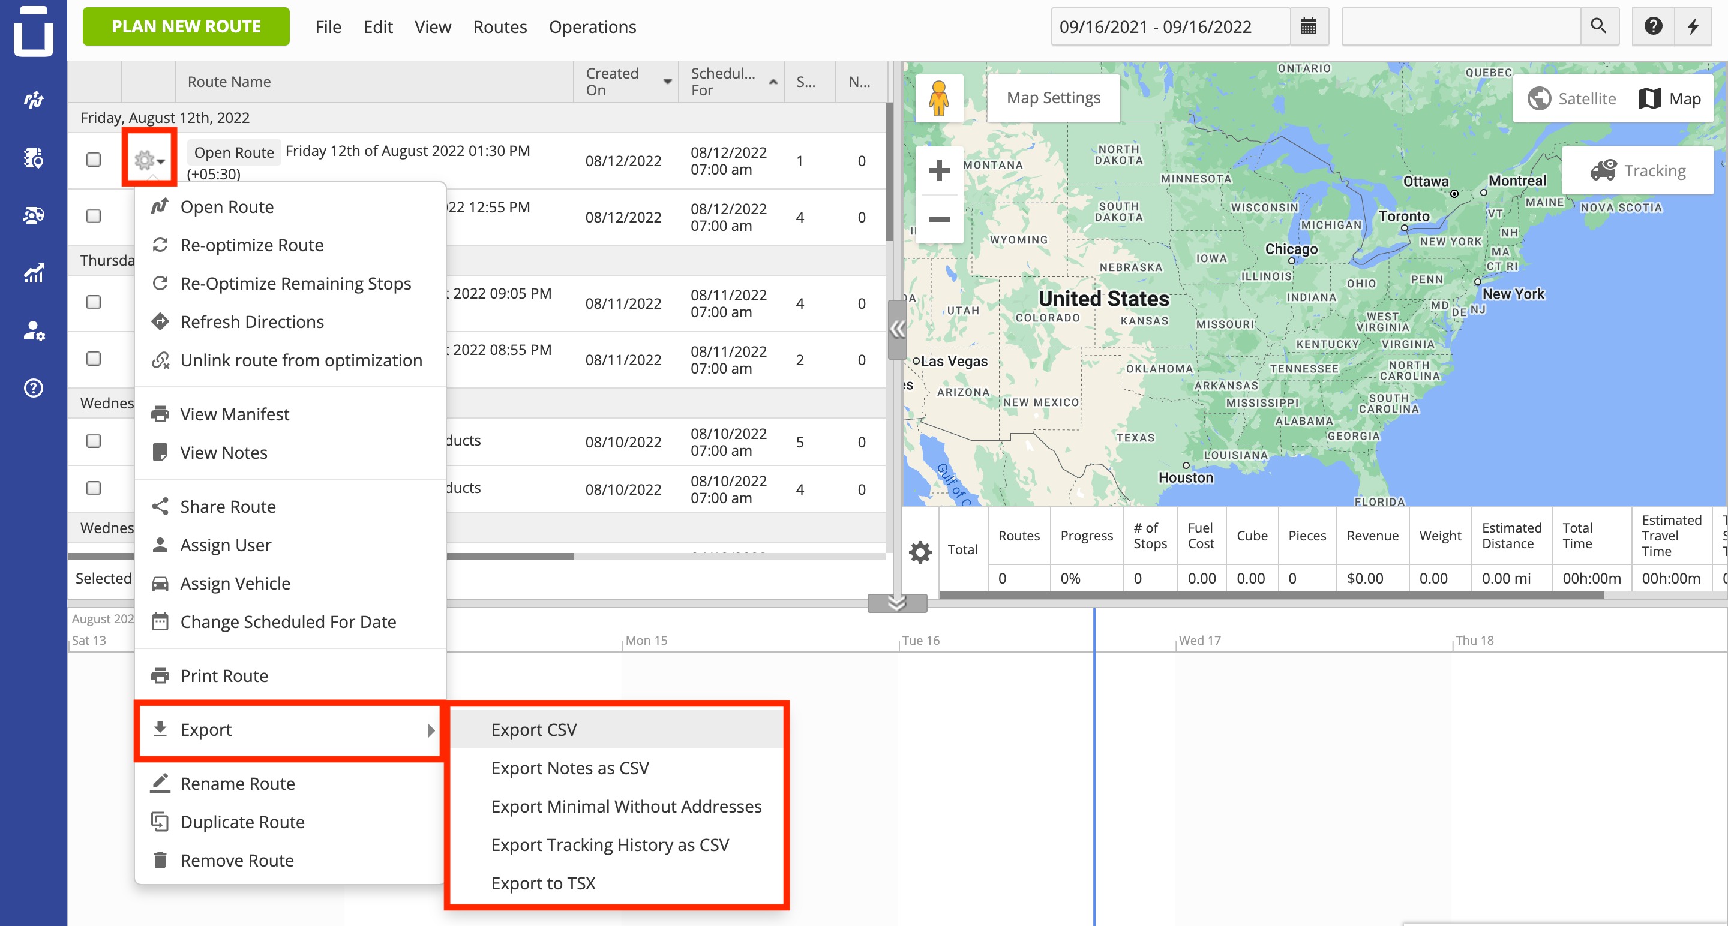Click the Wed 17 timeline day label
Image resolution: width=1728 pixels, height=926 pixels.
pos(1199,641)
